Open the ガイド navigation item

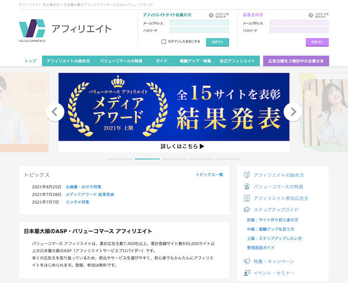coord(161,61)
